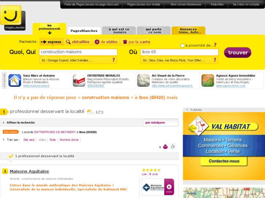Click the Voir aussi orange tag
Viewport: 265px width, 198px height.
coord(11,132)
